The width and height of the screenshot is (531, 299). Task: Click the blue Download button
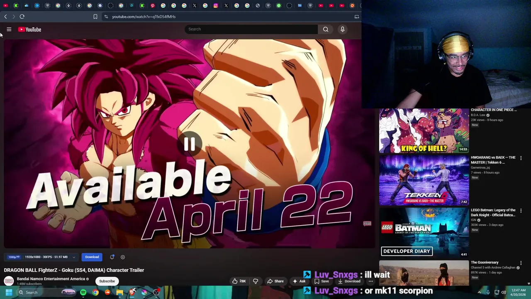92,257
